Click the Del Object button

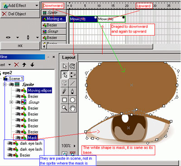point(20,14)
